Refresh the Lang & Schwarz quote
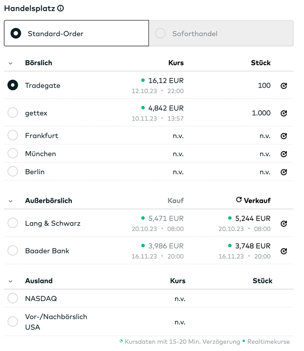The image size is (304, 351). (284, 223)
